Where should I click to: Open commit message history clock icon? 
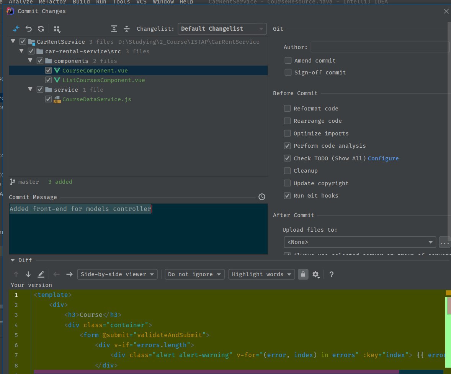pos(262,197)
